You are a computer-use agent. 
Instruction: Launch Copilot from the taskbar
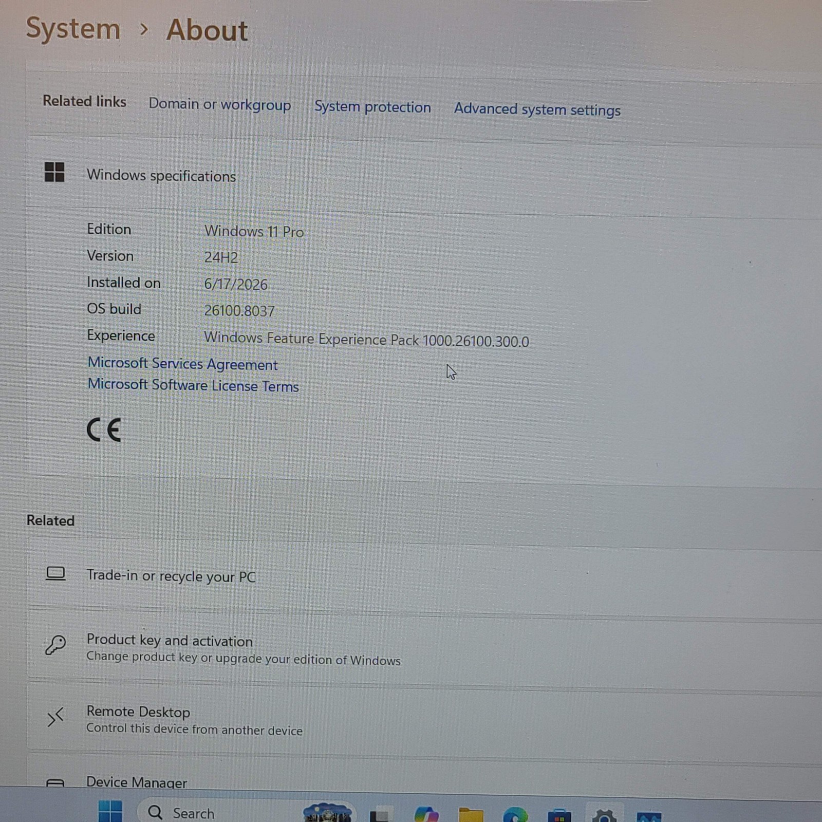[426, 814]
